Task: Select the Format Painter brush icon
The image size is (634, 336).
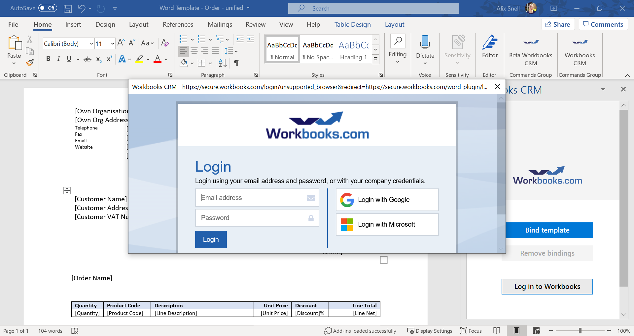Action: click(30, 63)
